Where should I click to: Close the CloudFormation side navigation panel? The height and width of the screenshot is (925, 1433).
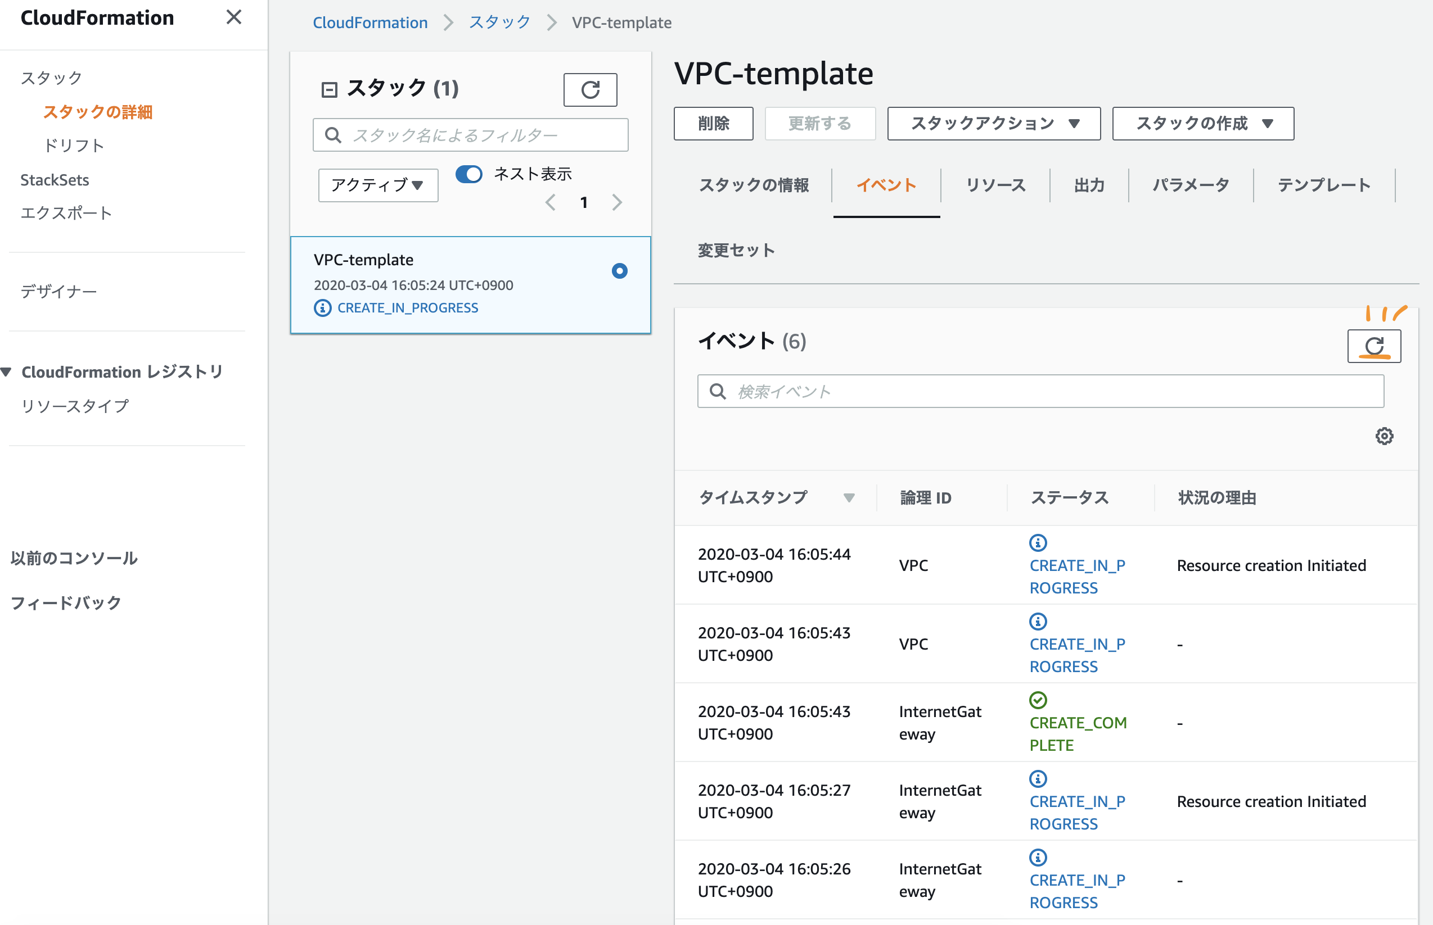coord(234,17)
